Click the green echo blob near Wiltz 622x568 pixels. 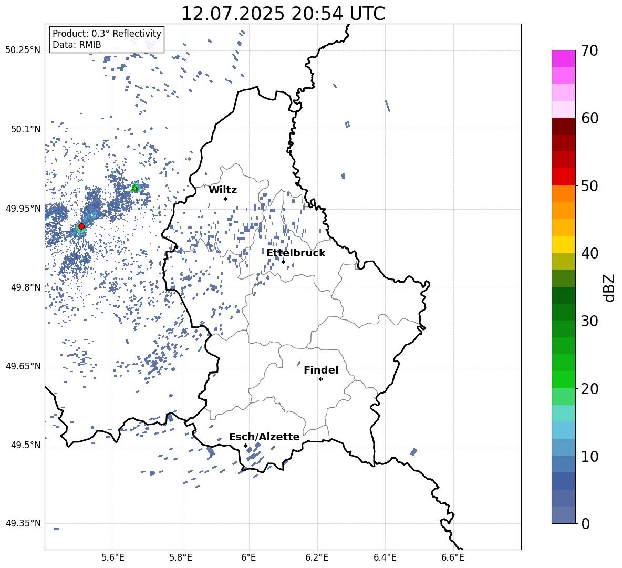pos(134,188)
